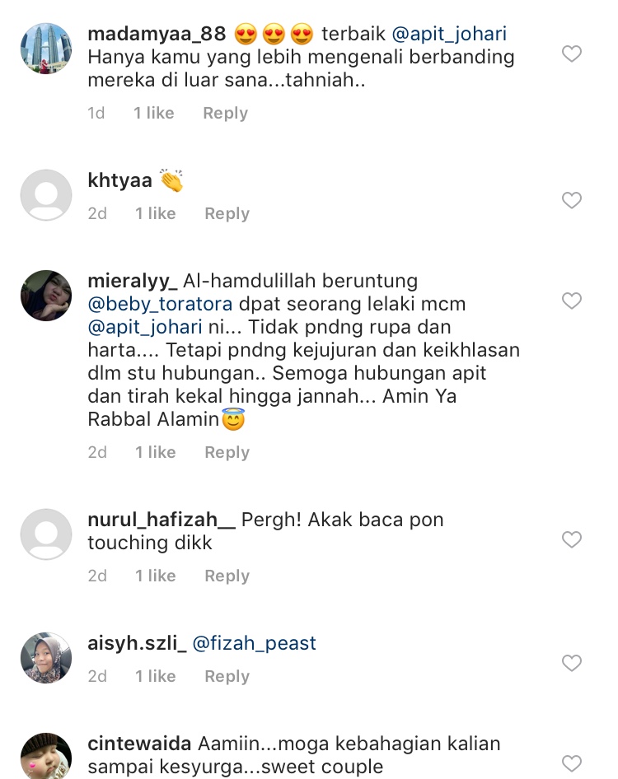Reply to khtyaa's clapping comment
Viewport: 618px width, 779px height.
227,213
